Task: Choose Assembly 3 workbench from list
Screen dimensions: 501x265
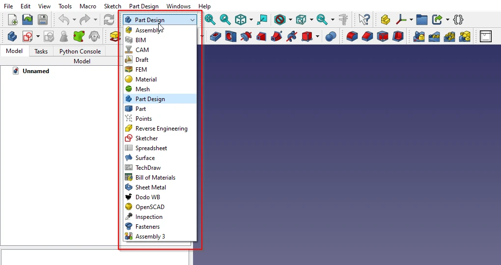Action: click(160, 236)
